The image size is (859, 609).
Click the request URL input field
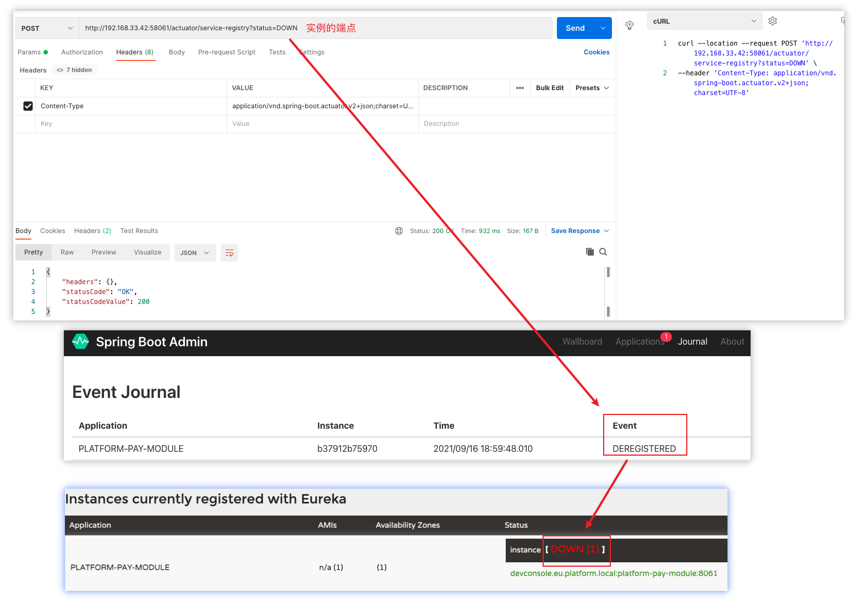(x=316, y=28)
